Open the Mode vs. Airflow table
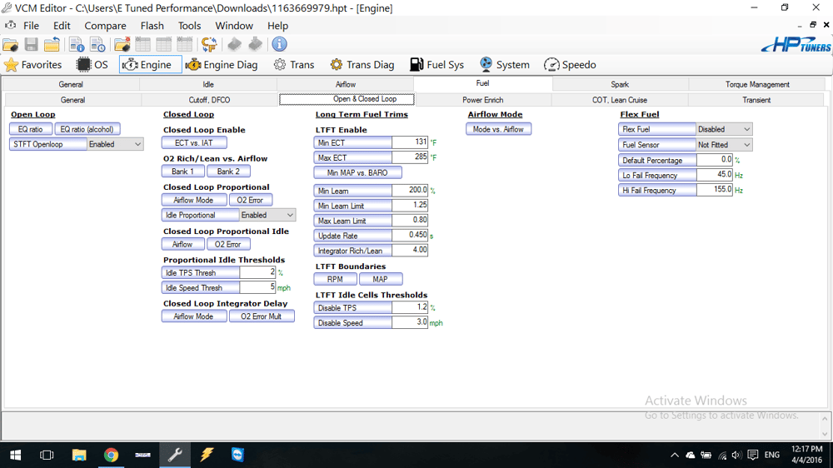The image size is (833, 468). click(498, 129)
